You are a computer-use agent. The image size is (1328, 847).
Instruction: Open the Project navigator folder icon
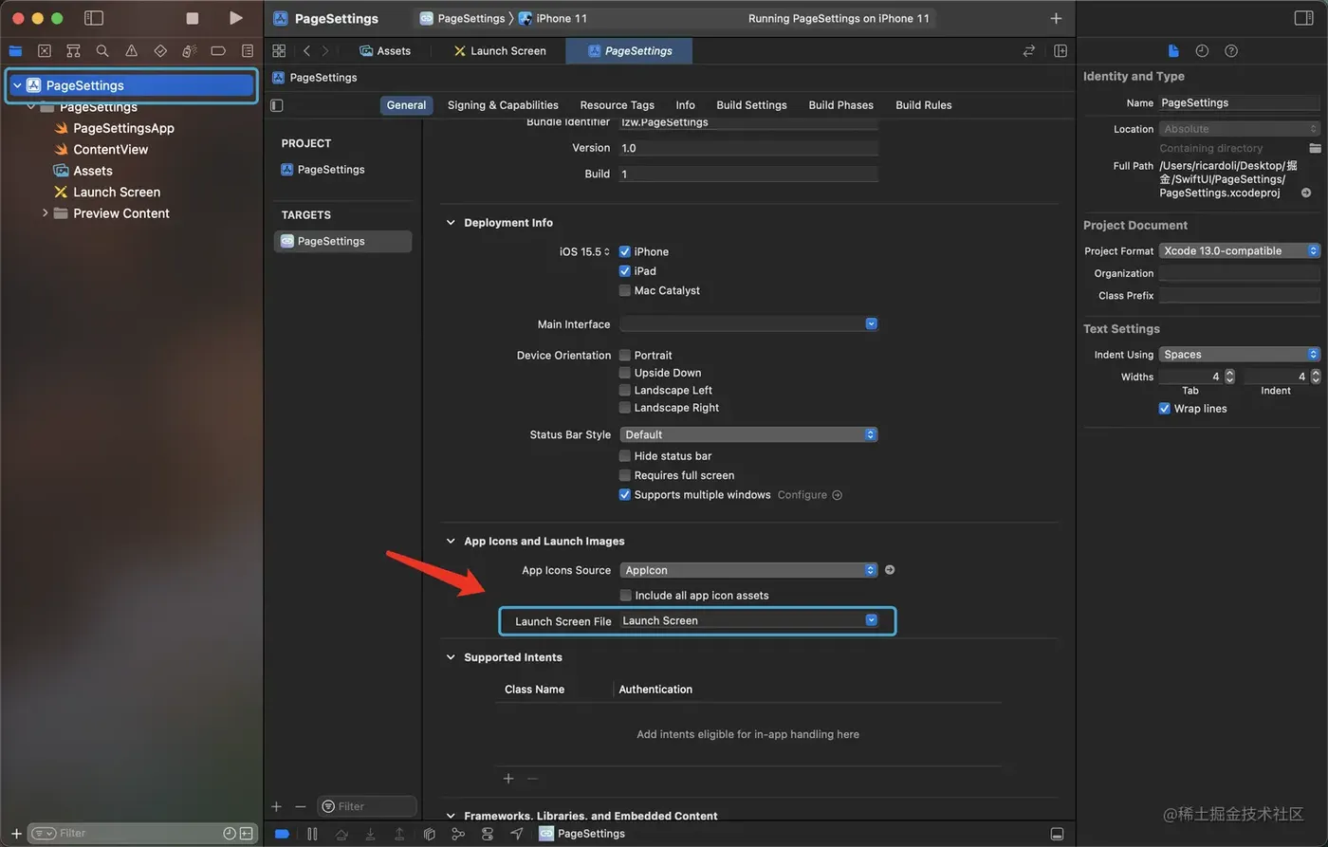click(x=15, y=51)
